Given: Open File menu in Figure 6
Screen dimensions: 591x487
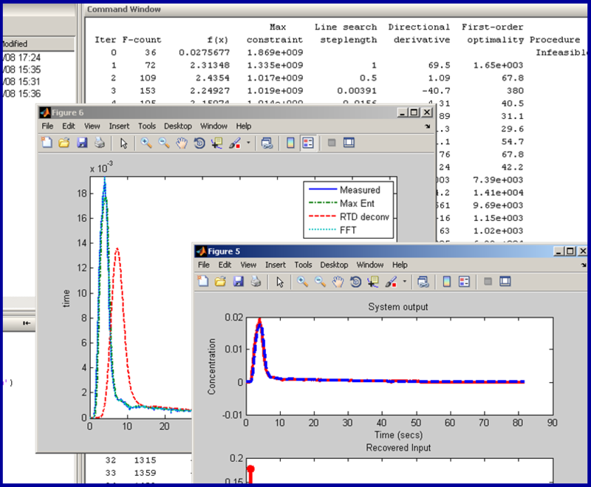Looking at the screenshot, I should click(x=47, y=126).
